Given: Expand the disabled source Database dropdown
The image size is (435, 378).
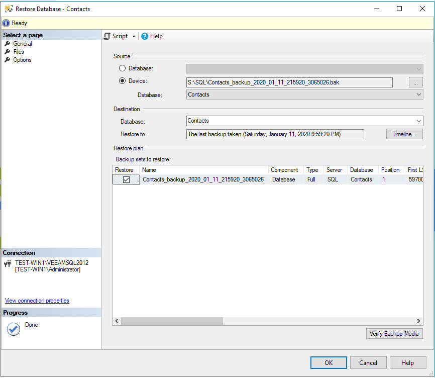Looking at the screenshot, I should coord(418,69).
